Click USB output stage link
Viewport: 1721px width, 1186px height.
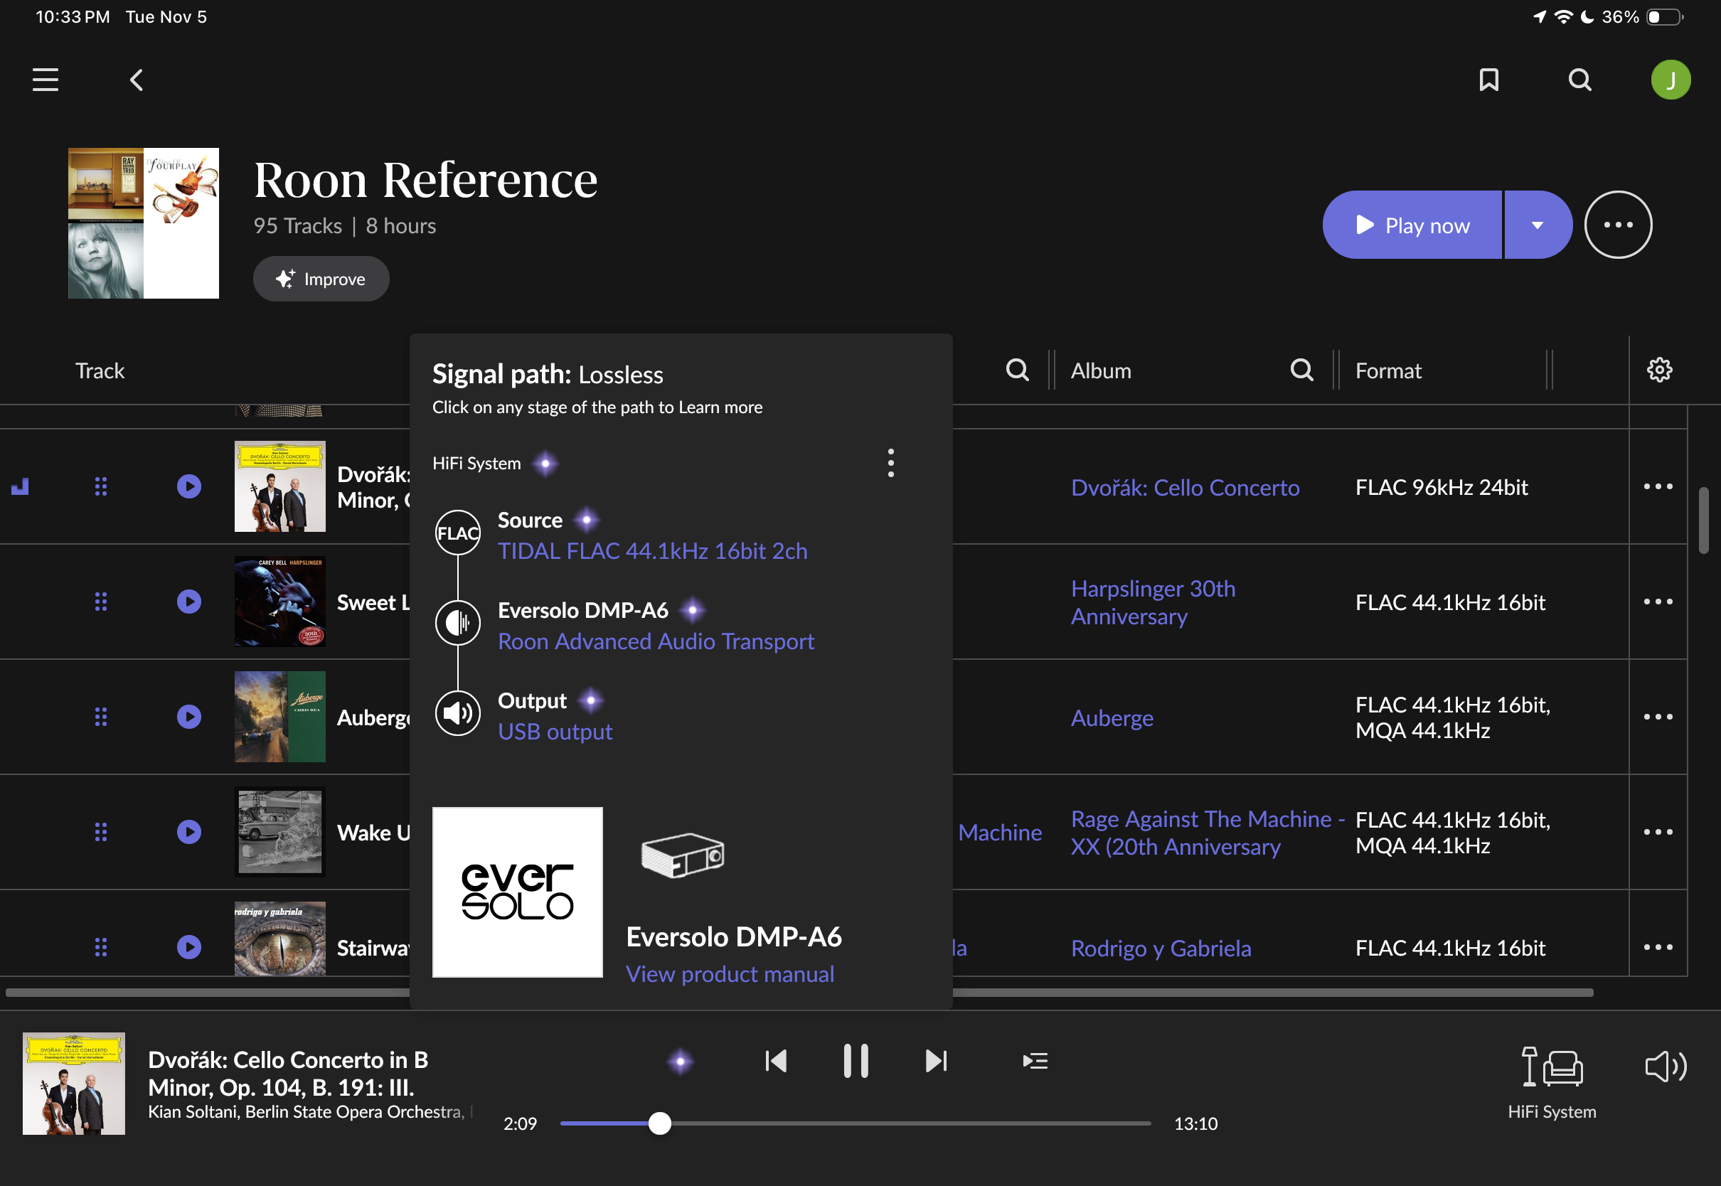click(555, 732)
